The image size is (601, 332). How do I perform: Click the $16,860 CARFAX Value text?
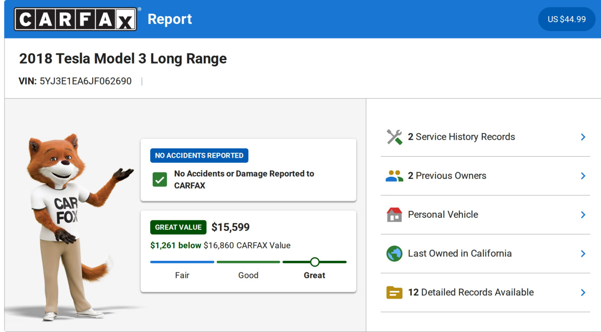tap(247, 245)
